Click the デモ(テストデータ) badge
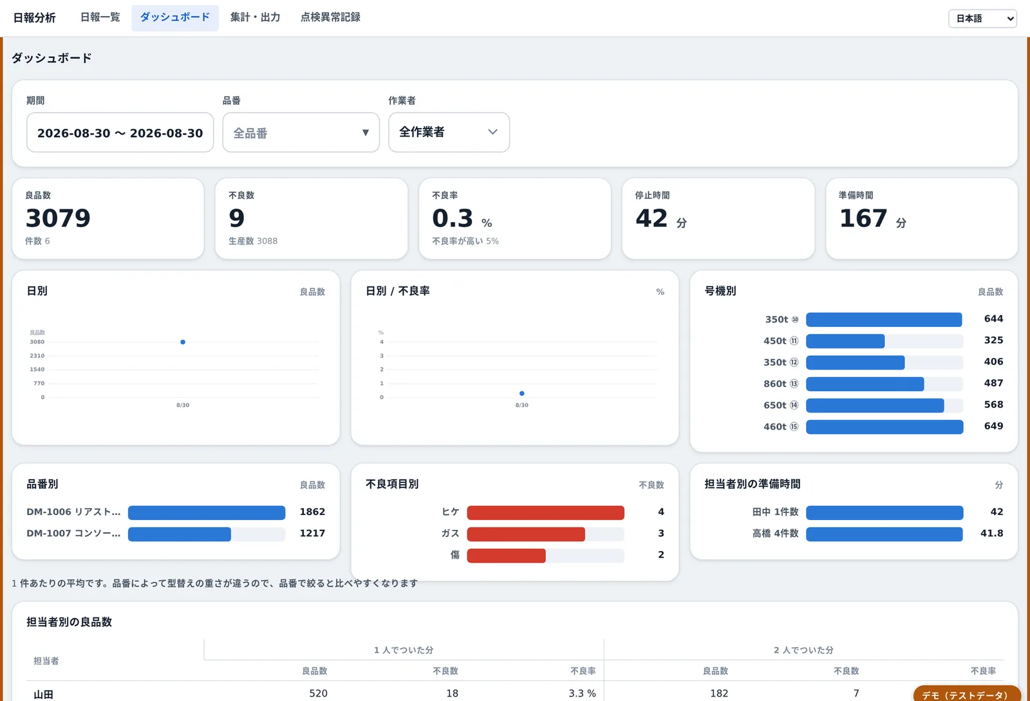The image size is (1030, 701). pyautogui.click(x=967, y=694)
